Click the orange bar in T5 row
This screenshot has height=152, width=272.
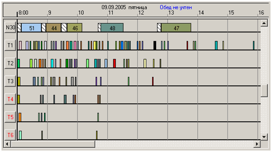click(20, 117)
